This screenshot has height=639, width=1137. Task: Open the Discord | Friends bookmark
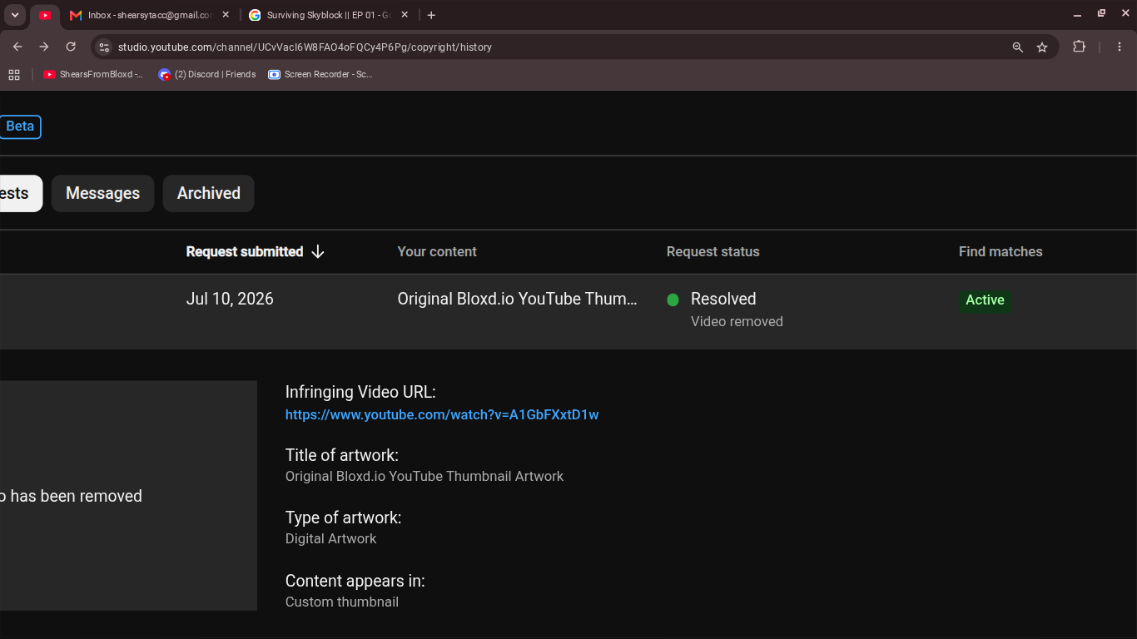[x=207, y=74]
